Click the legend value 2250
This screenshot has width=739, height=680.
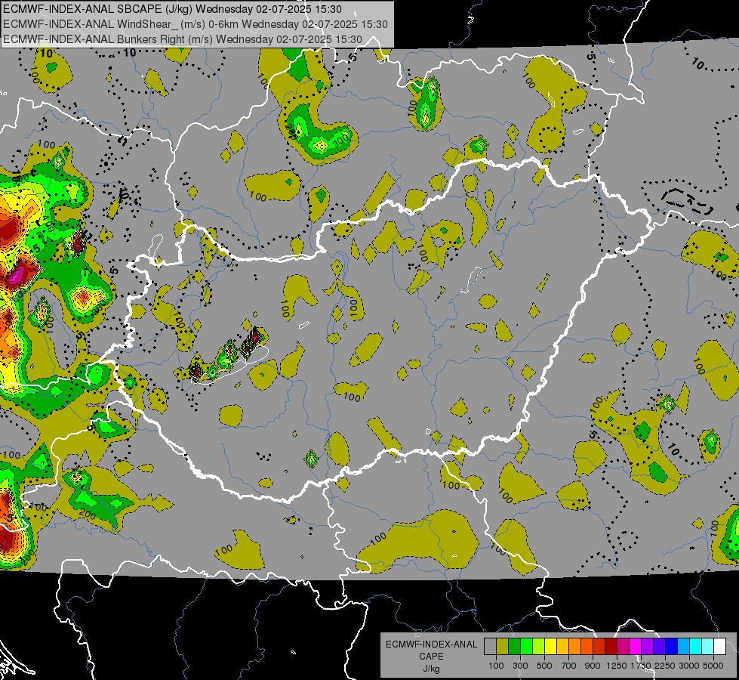665,666
